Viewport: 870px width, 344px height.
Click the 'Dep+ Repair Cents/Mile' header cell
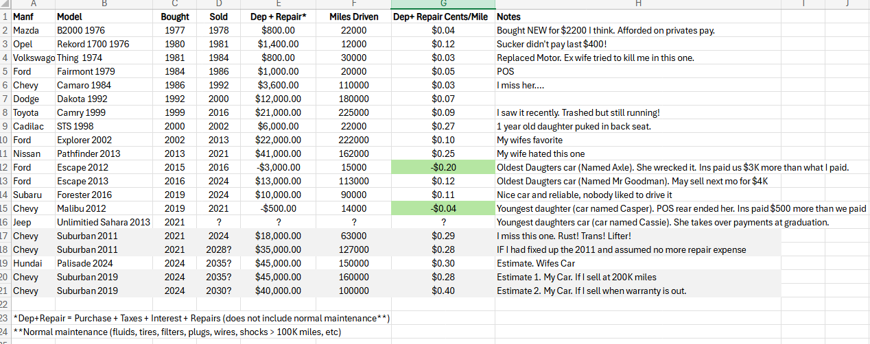pyautogui.click(x=443, y=16)
